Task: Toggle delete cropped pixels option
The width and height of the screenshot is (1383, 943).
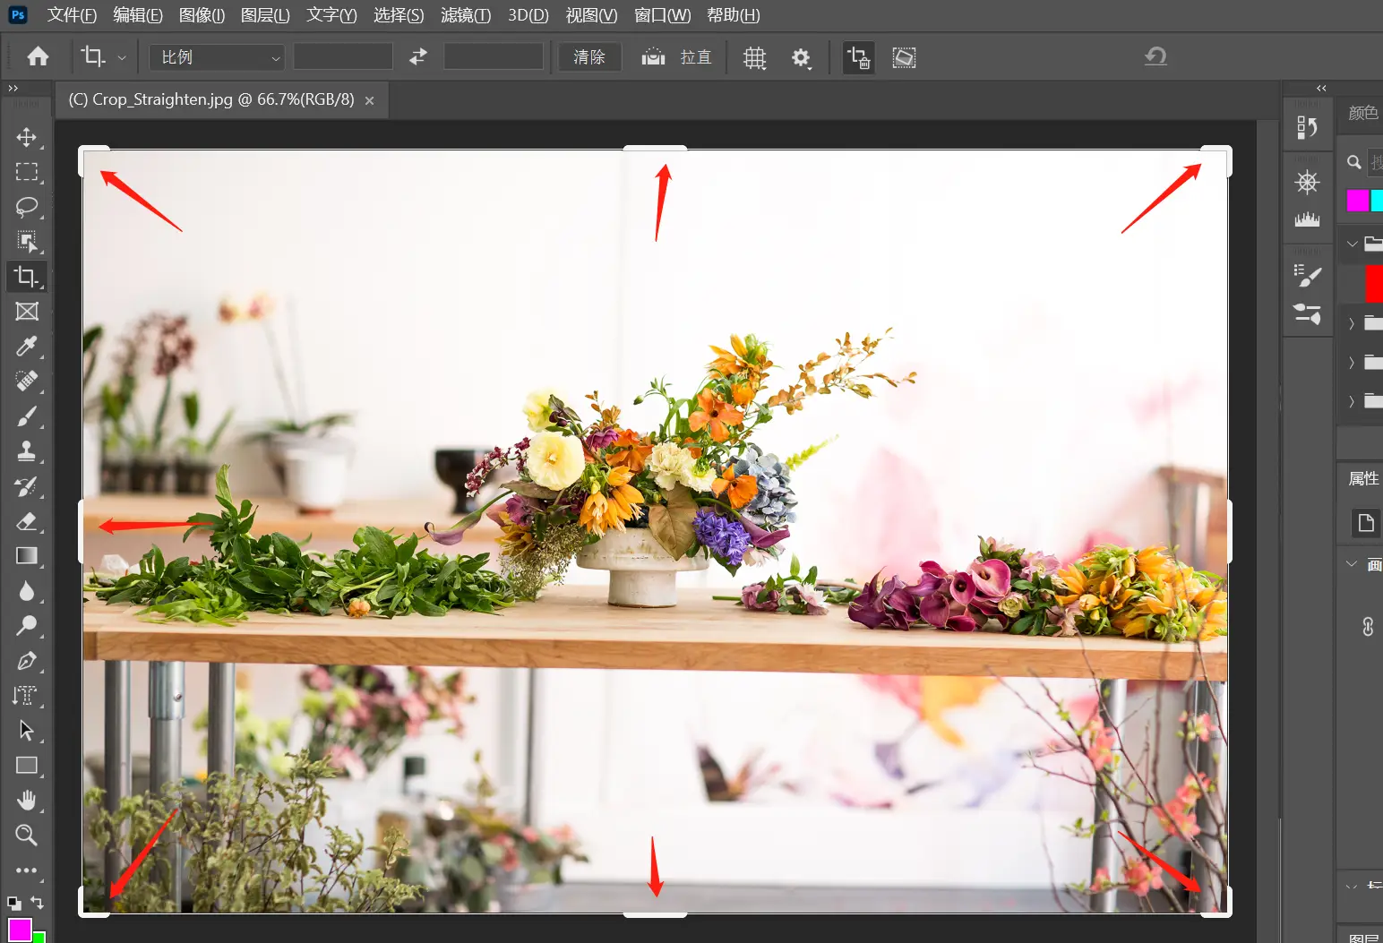Action: 858,57
